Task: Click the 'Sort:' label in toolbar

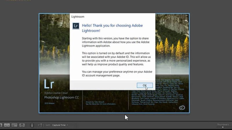Action: tap(48, 125)
